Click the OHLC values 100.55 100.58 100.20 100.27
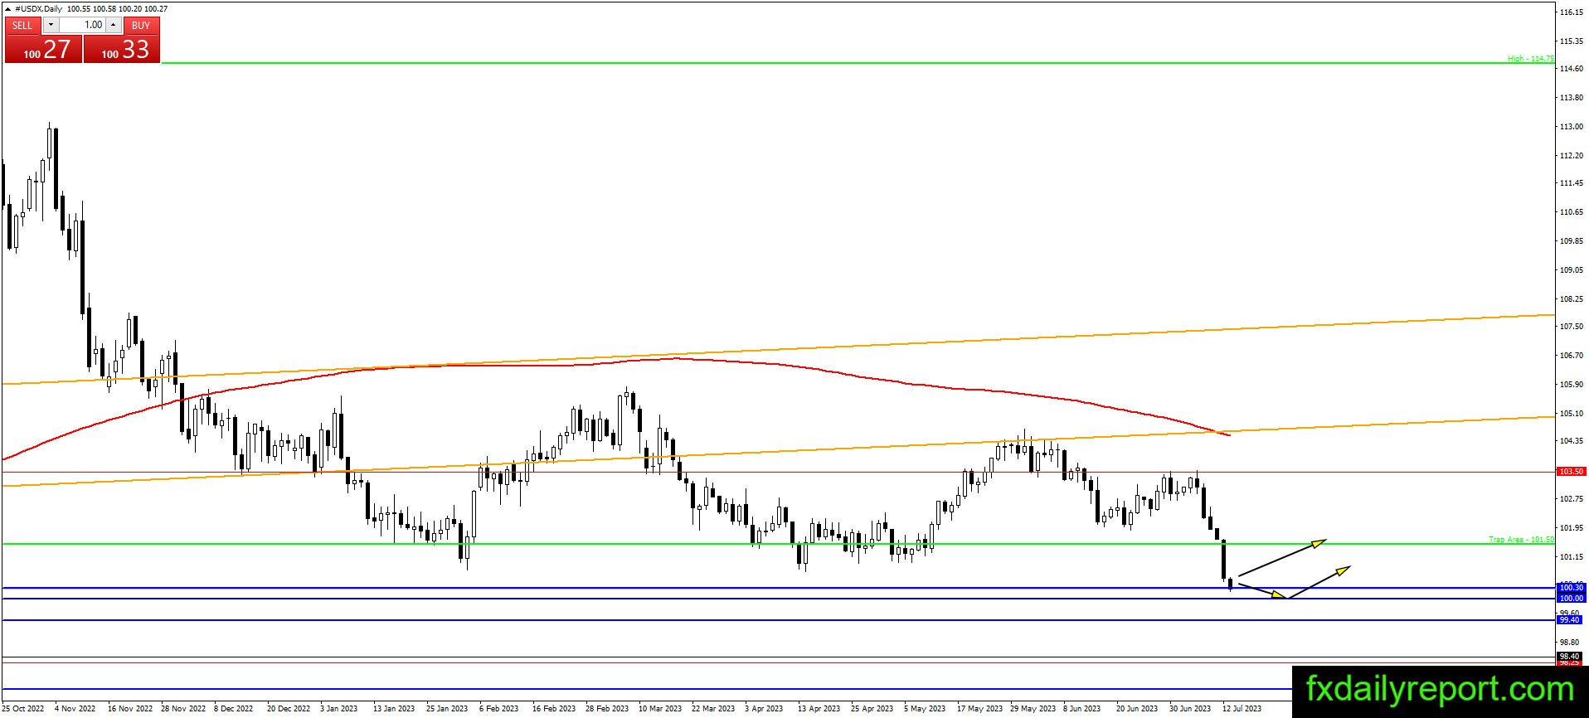 click(117, 8)
